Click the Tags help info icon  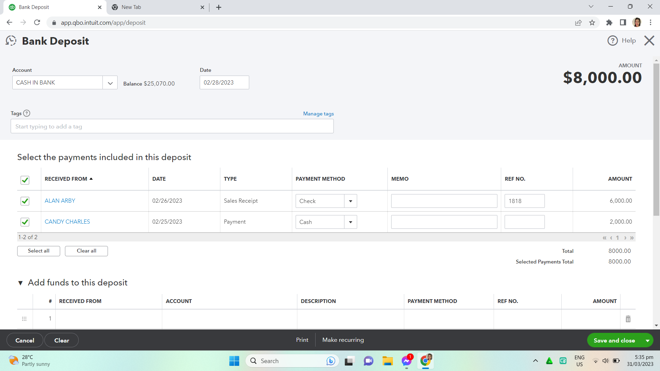click(27, 113)
